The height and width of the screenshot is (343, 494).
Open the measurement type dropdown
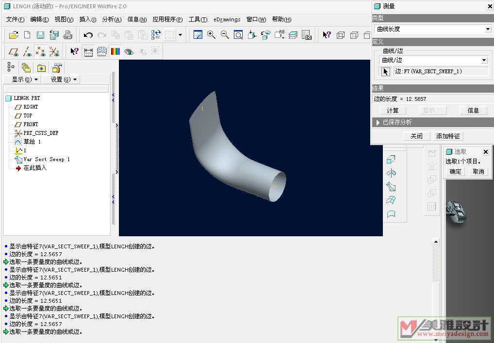pyautogui.click(x=487, y=29)
